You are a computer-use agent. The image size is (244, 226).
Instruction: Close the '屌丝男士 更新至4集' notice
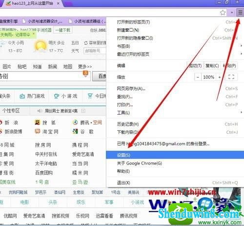pos(83,111)
